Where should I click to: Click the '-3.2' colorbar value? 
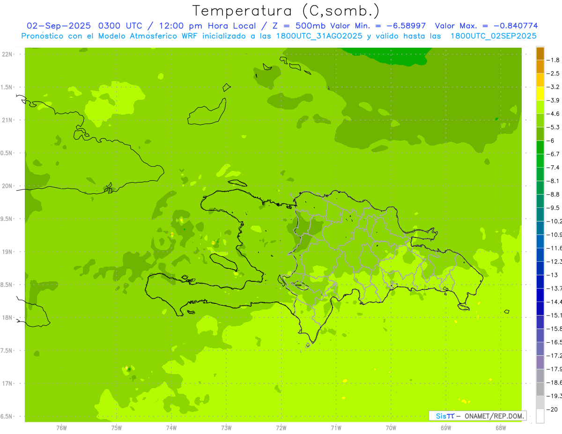(x=553, y=87)
